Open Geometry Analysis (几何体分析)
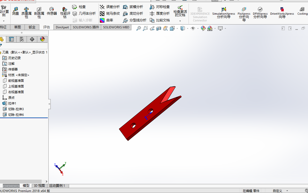Image resolution: width=308 pixels, height=193 pixels. (84, 13)
